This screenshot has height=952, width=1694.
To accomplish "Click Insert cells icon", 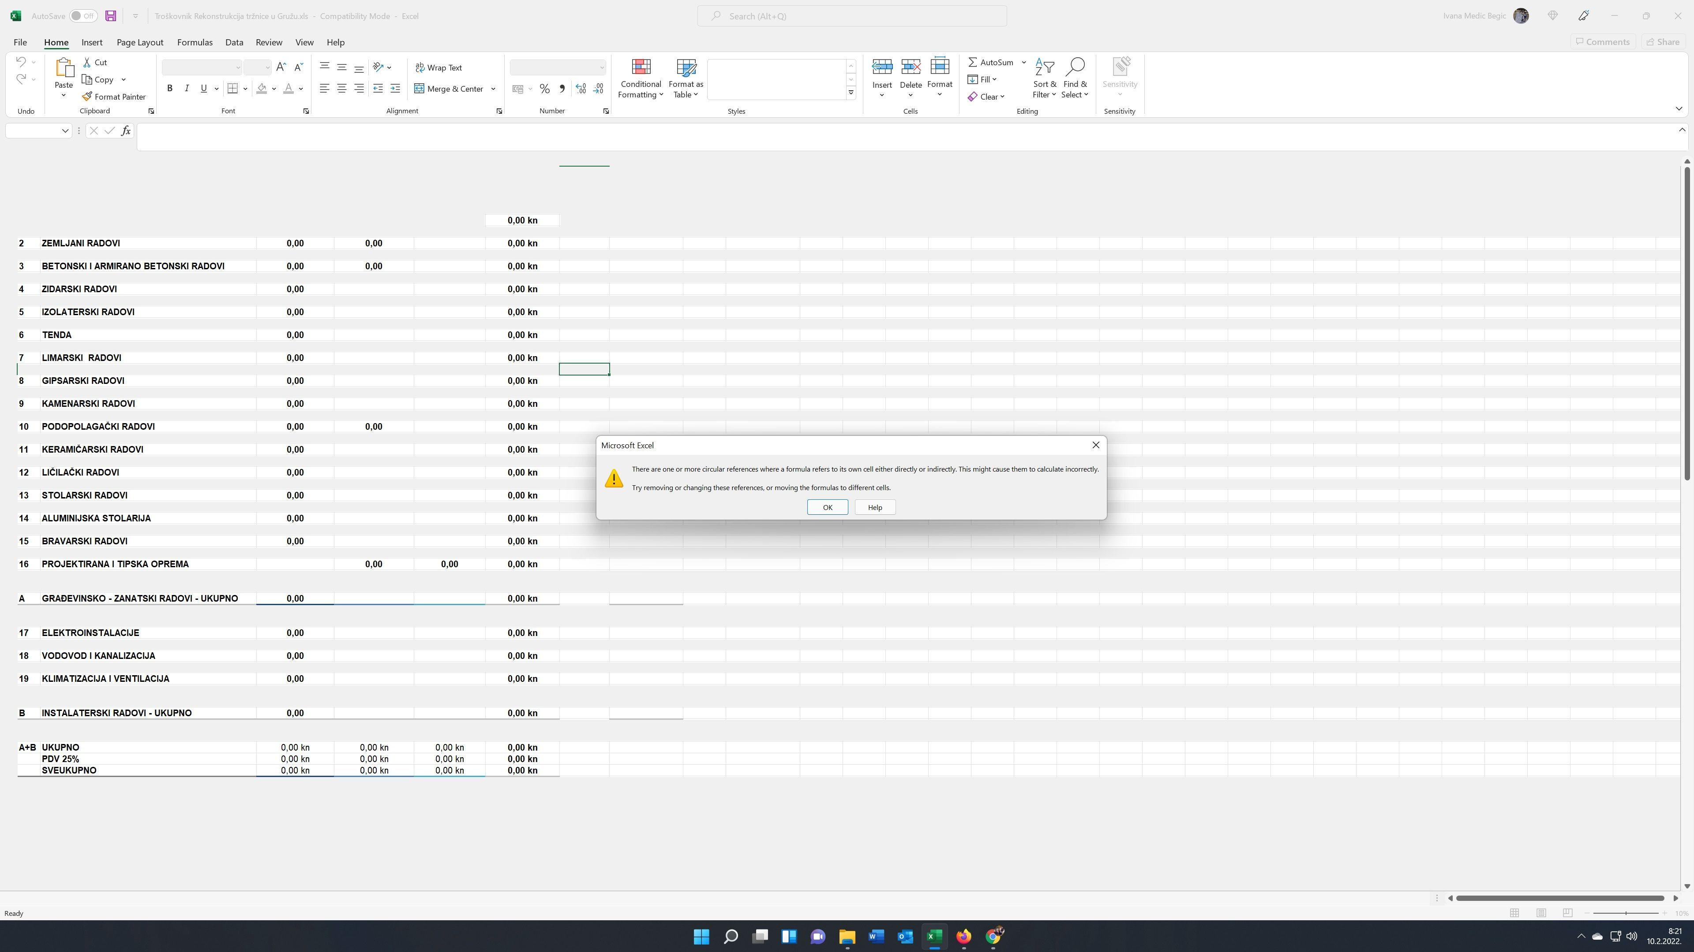I will point(882,67).
